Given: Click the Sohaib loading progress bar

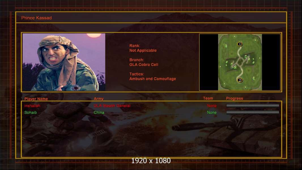Looking at the screenshot, I should pyautogui.click(x=253, y=112).
